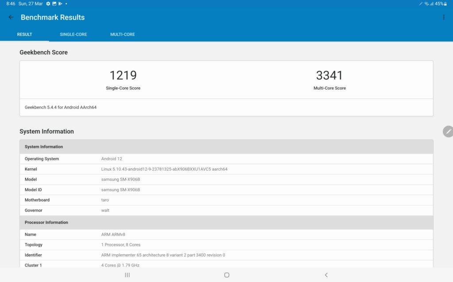
Task: Tap the Recents navigation button
Action: point(127,274)
